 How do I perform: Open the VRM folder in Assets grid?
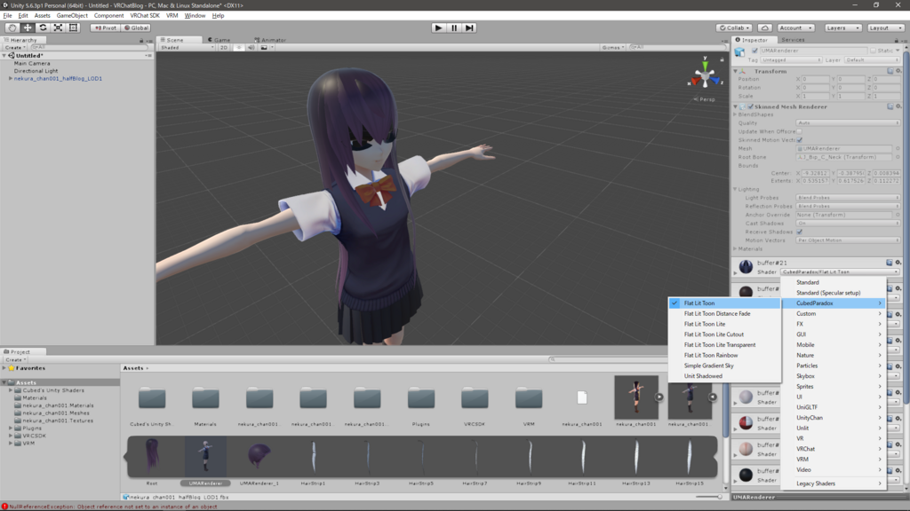tap(529, 398)
